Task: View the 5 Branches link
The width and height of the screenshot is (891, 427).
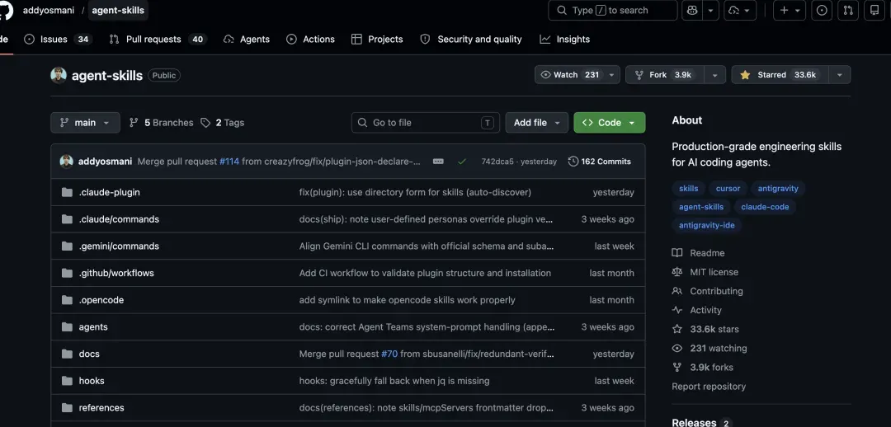Action: tap(162, 123)
